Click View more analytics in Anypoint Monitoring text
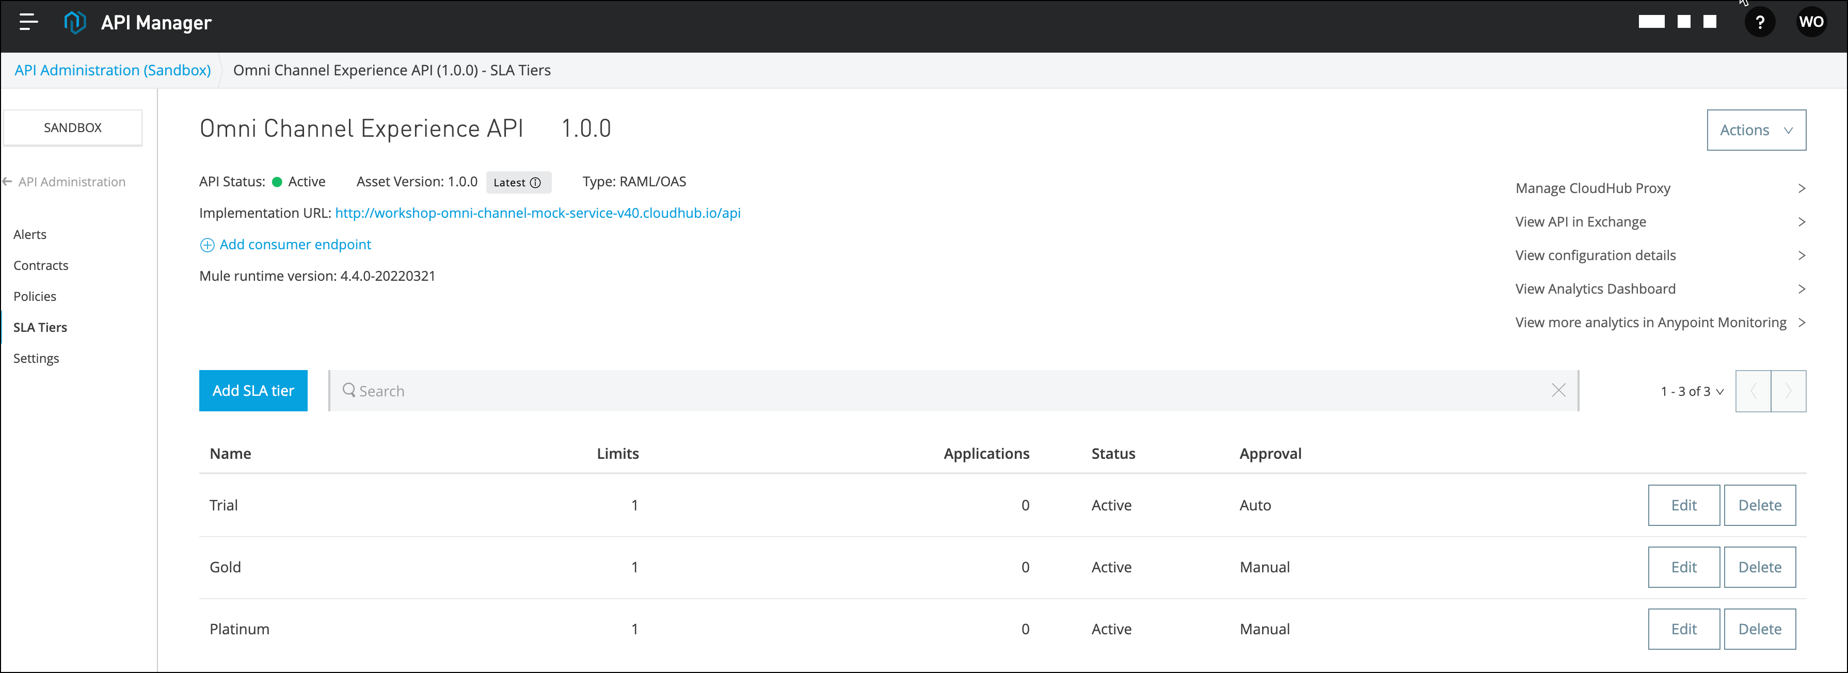Screen dimensions: 1848x673 pos(1651,323)
